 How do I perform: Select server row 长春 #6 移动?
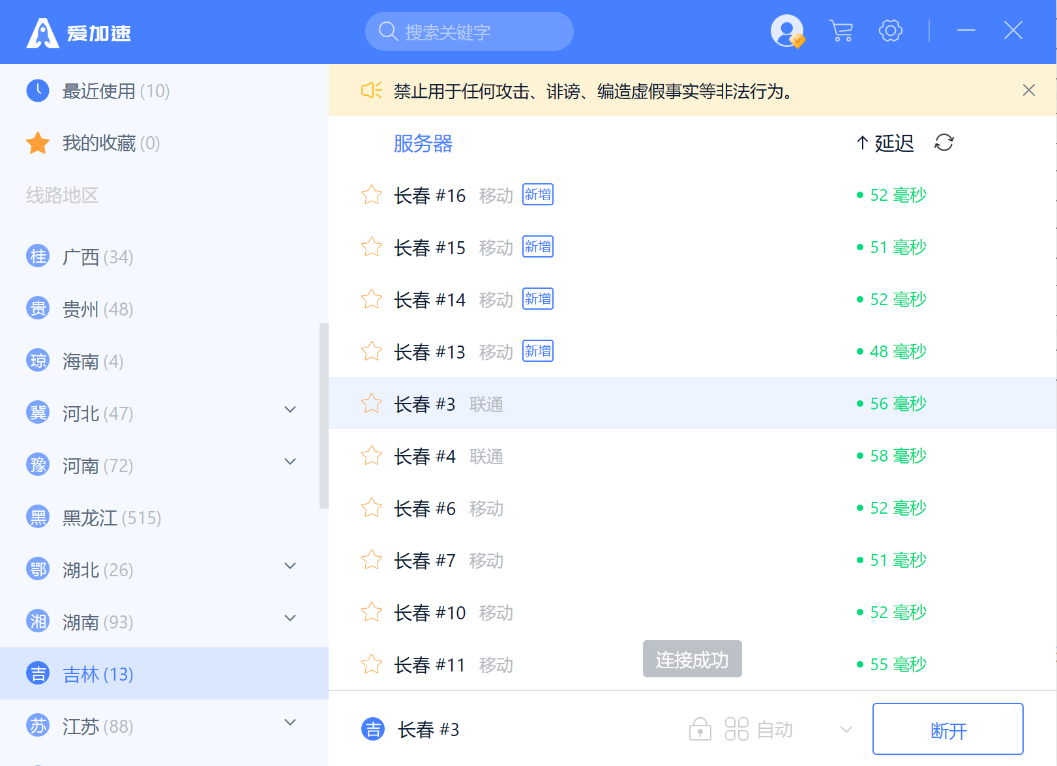pyautogui.click(x=692, y=508)
